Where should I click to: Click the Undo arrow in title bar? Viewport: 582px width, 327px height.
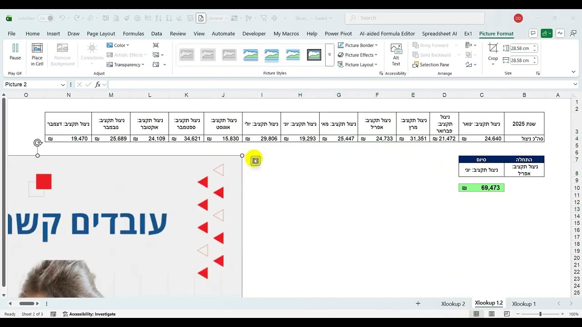pos(62,18)
